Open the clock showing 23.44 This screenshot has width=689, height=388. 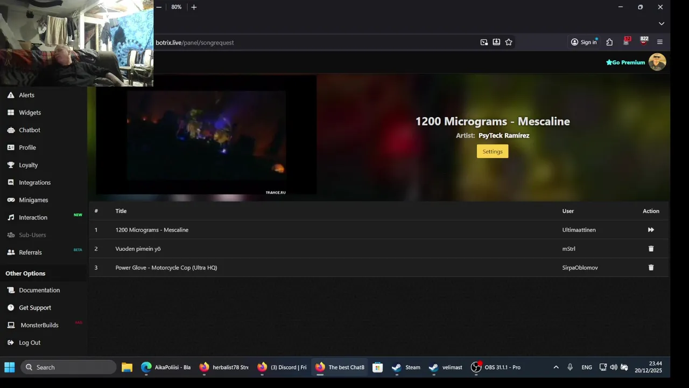click(648, 367)
